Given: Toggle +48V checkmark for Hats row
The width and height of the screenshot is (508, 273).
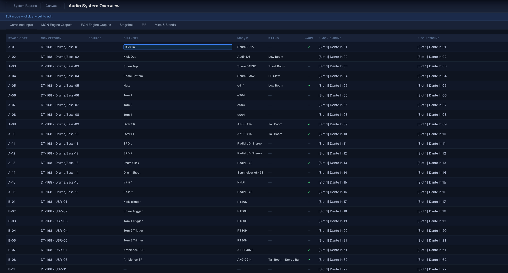Looking at the screenshot, I should (x=309, y=86).
